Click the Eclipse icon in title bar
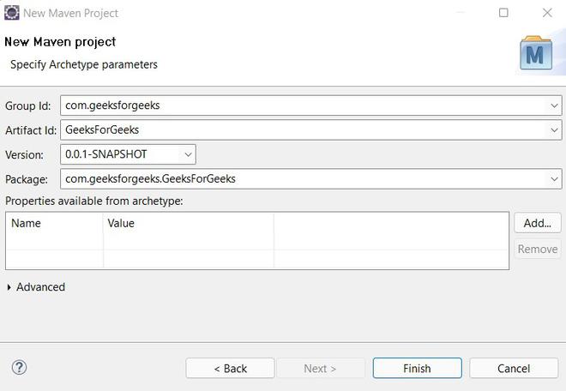This screenshot has height=391, width=566. 11,13
